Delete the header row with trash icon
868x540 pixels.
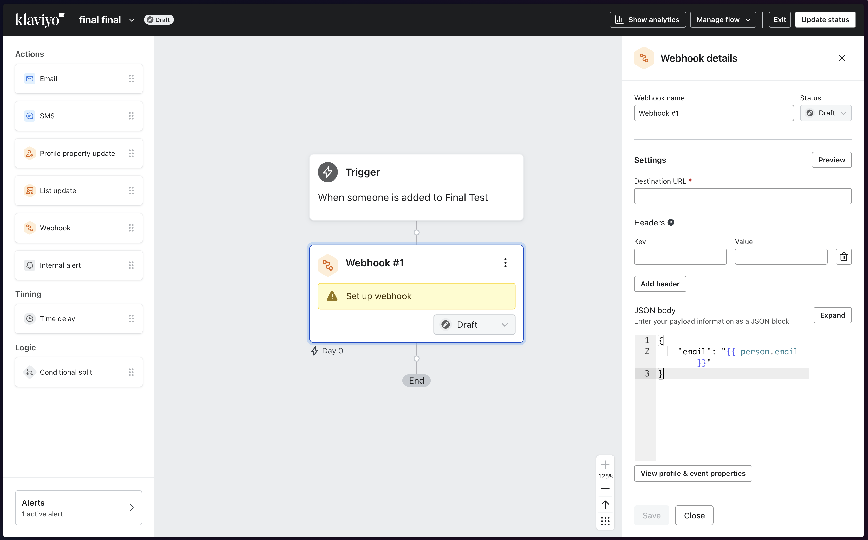point(844,256)
